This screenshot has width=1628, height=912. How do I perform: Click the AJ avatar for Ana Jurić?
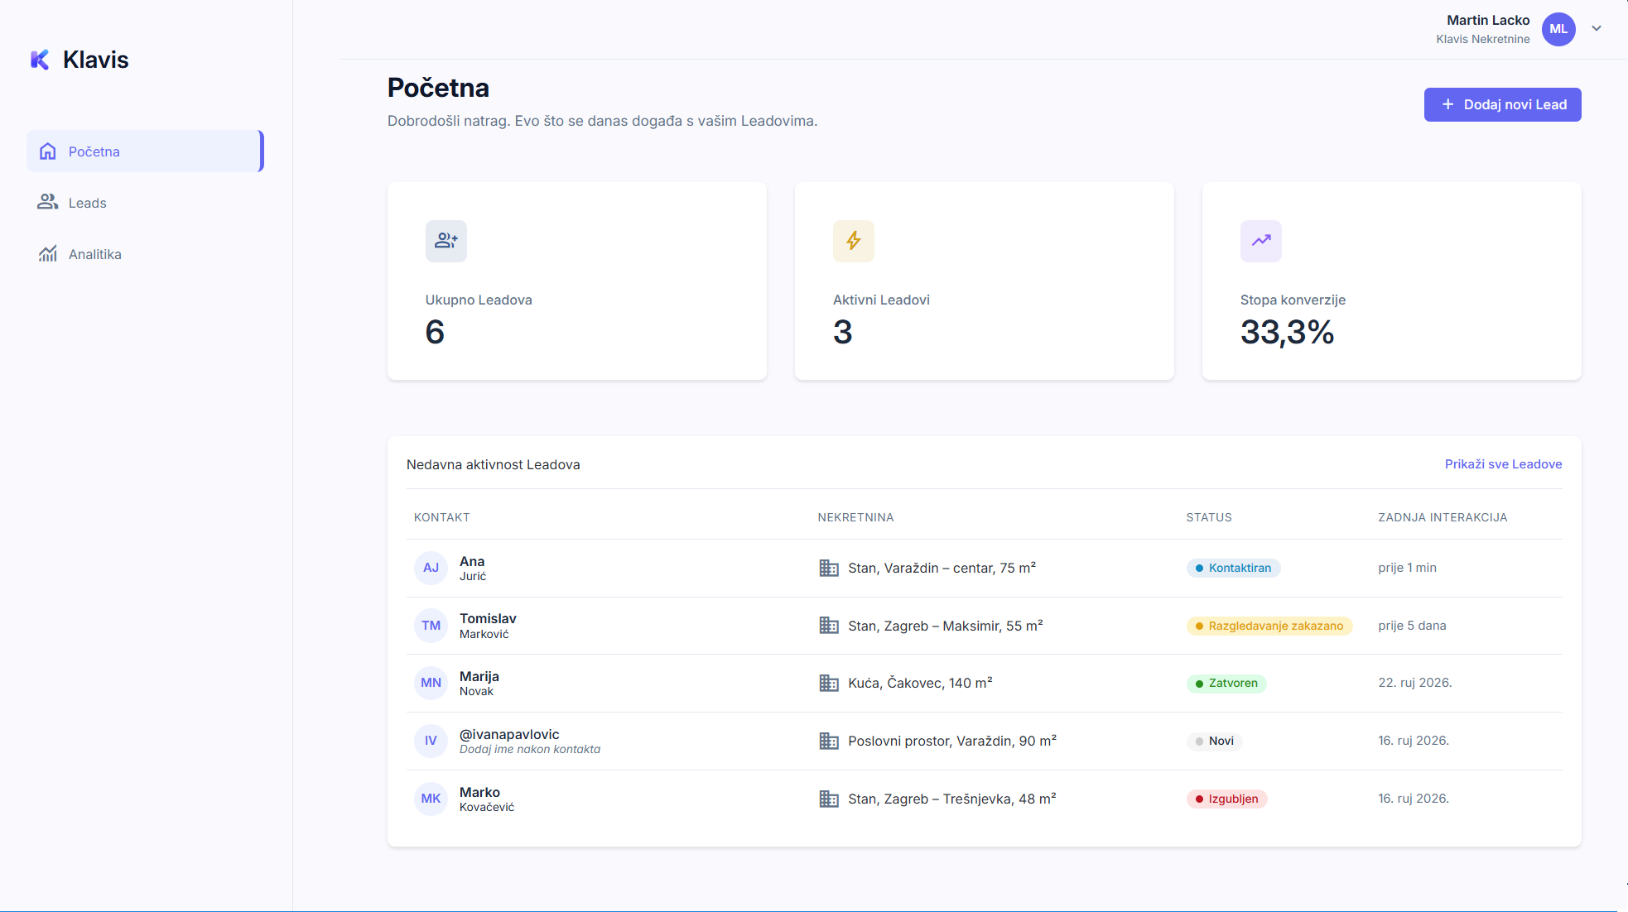(x=431, y=568)
